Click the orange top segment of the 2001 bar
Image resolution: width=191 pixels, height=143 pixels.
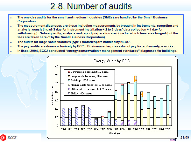(142, 94)
